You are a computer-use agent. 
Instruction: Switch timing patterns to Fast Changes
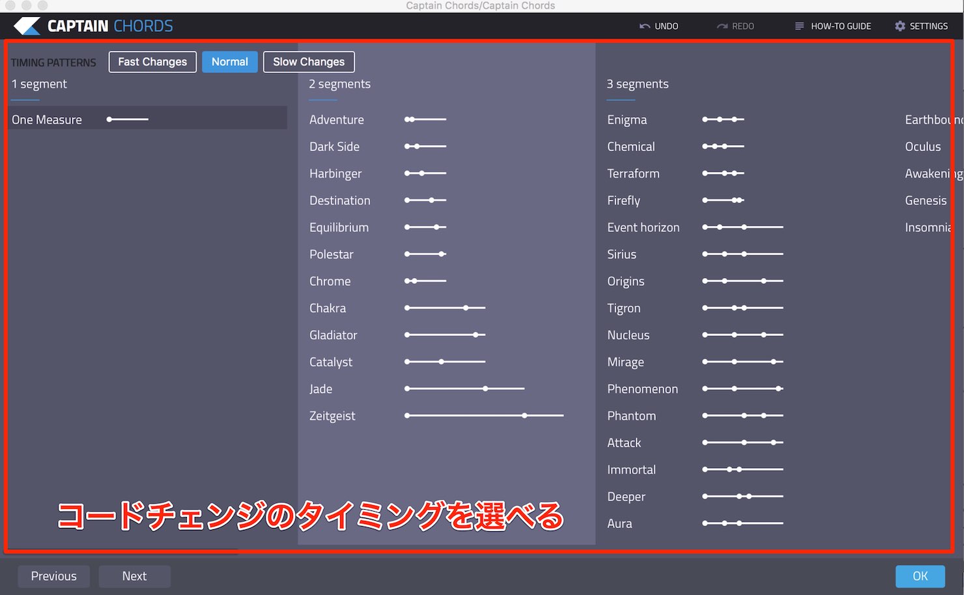point(152,62)
